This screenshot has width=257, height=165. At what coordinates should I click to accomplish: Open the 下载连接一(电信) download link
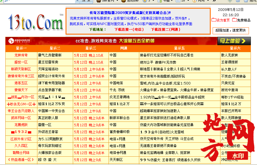(x=129, y=30)
